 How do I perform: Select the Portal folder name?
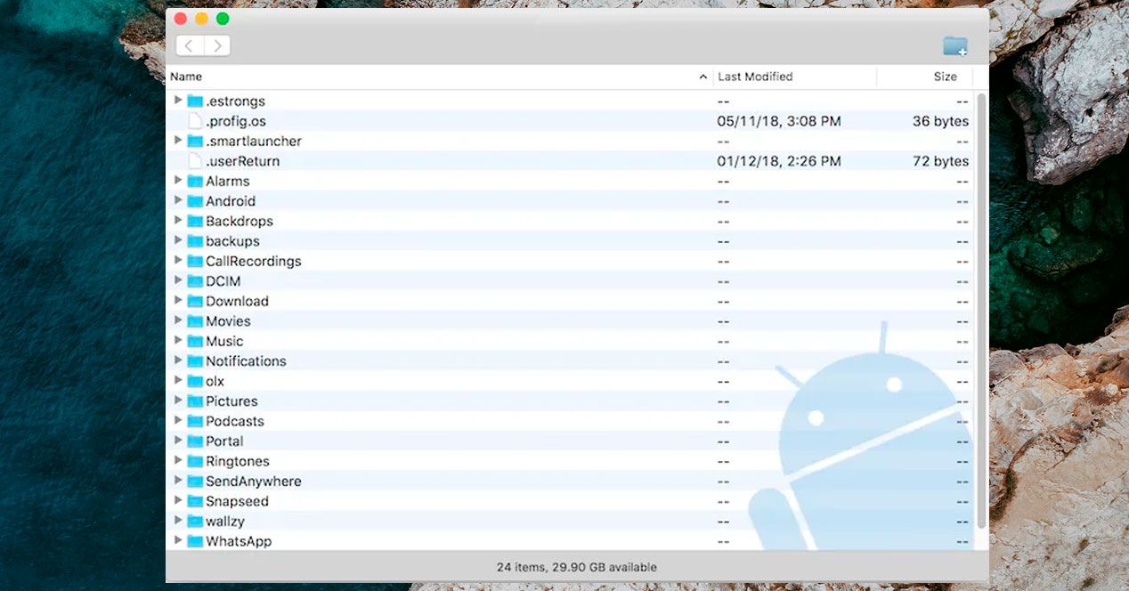[224, 441]
